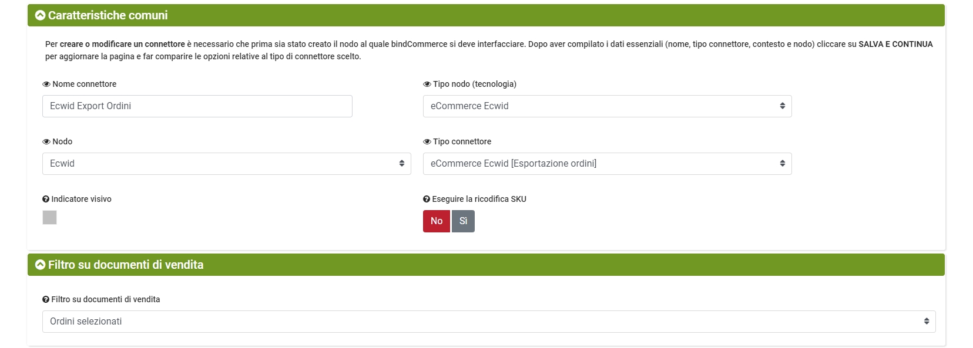Click the Nome connettore field label text
The width and height of the screenshot is (973, 348).
84,85
